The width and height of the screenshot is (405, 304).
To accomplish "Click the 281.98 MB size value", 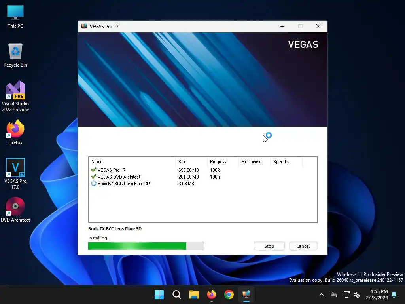I will click(189, 177).
